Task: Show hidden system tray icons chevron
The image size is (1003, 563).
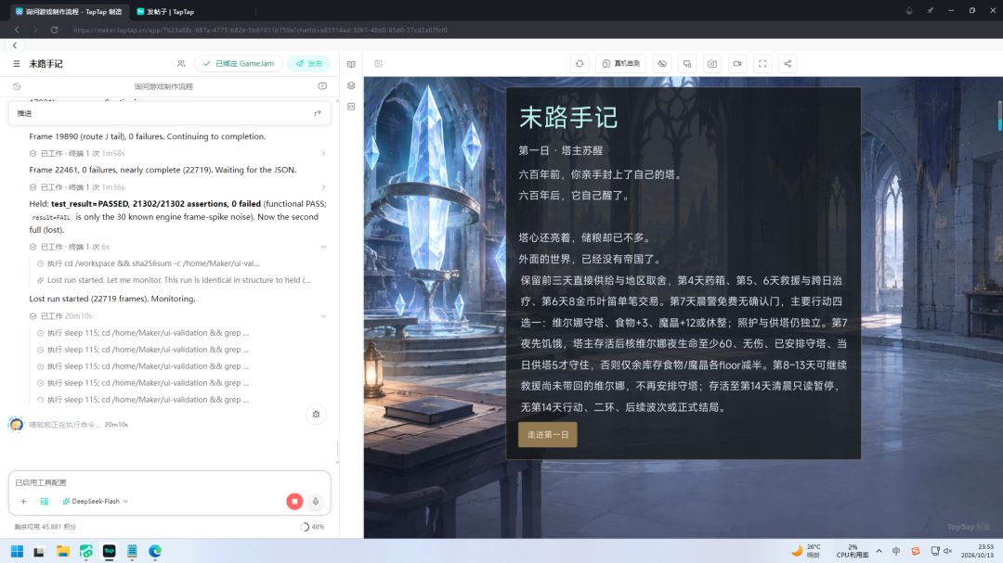Action: pos(879,551)
